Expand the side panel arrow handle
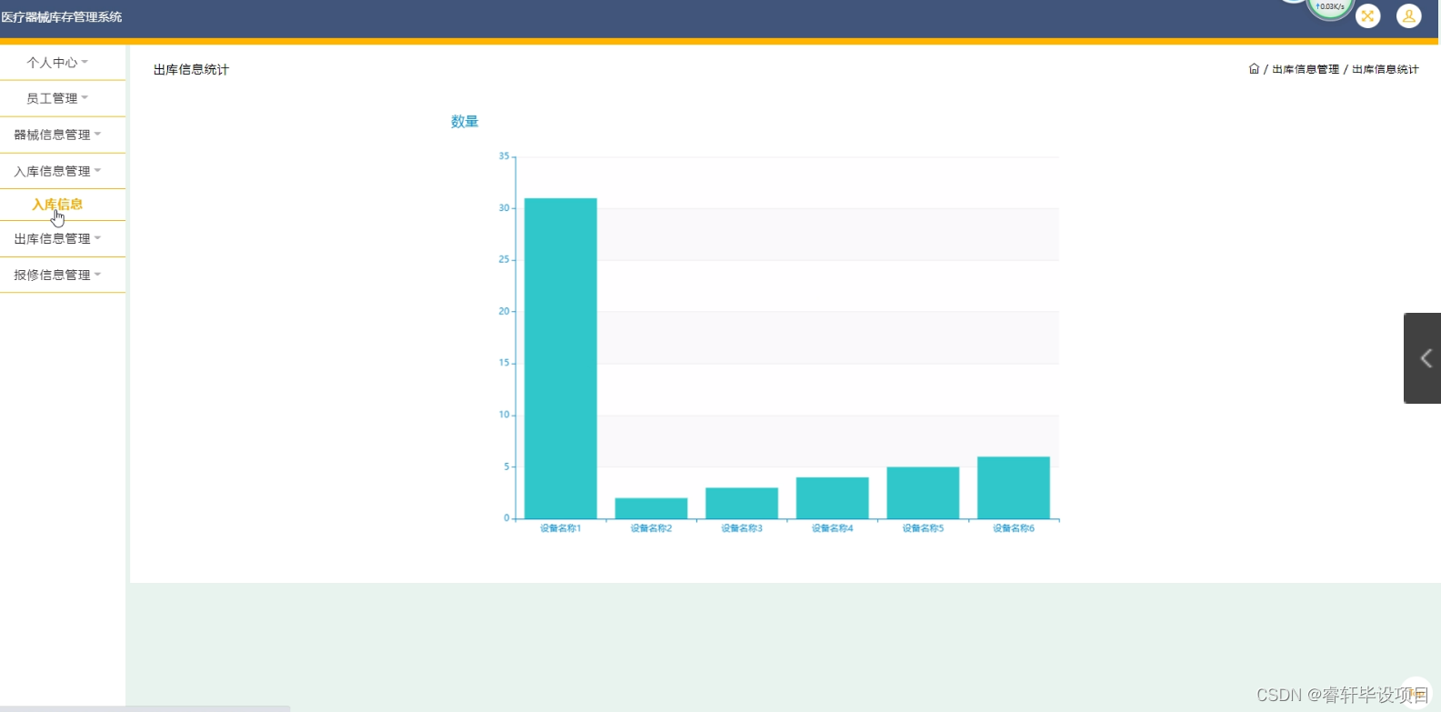The height and width of the screenshot is (712, 1441). tap(1424, 358)
